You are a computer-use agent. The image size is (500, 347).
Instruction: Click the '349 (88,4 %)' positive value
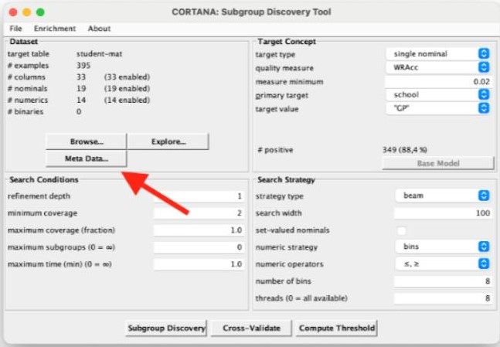click(405, 150)
